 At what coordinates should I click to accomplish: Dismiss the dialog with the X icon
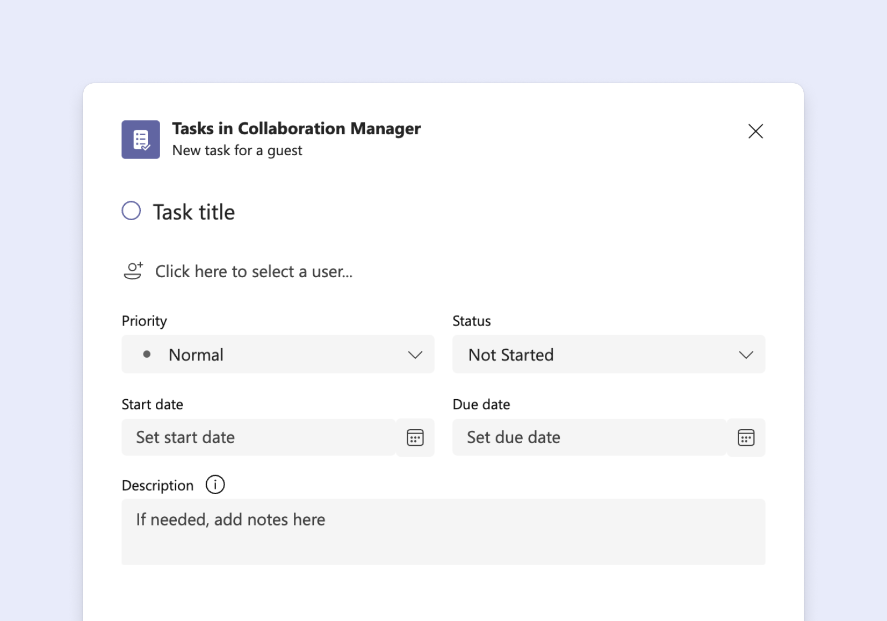coord(756,131)
